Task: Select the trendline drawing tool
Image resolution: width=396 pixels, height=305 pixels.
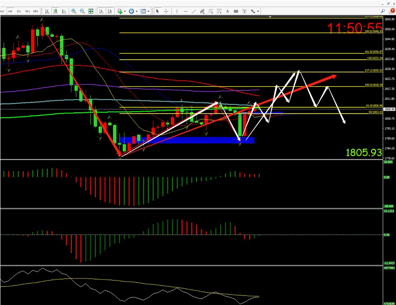Action: (194, 11)
